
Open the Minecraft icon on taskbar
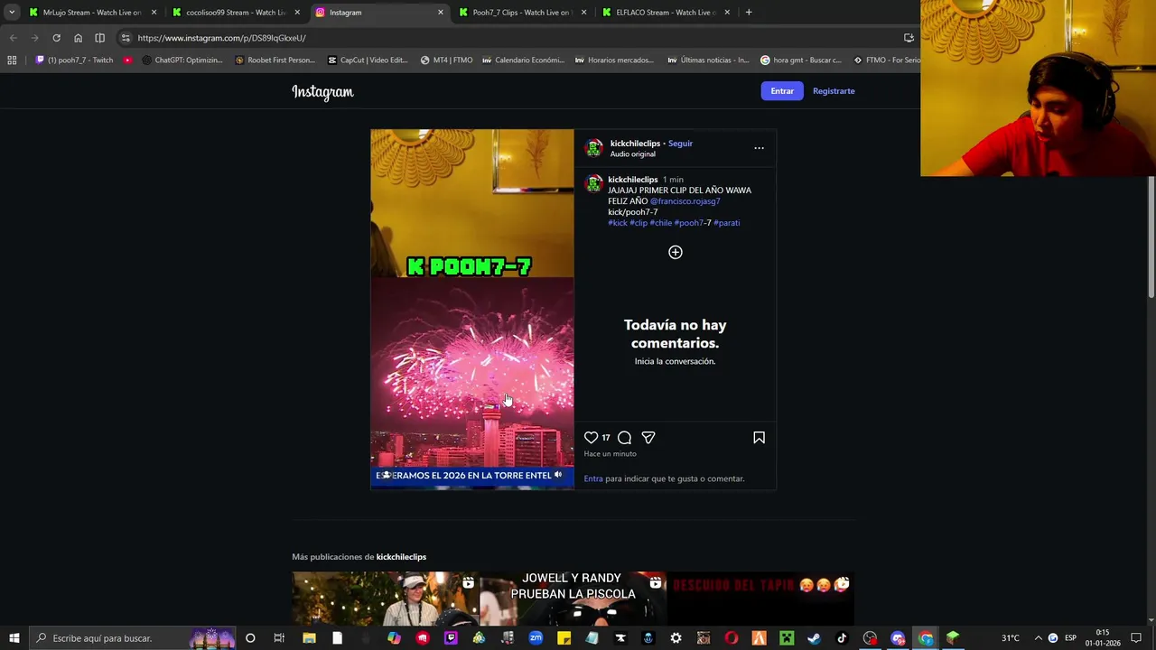click(x=787, y=638)
